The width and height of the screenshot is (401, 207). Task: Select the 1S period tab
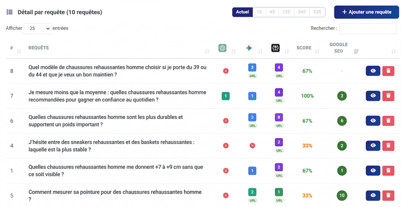click(x=259, y=12)
